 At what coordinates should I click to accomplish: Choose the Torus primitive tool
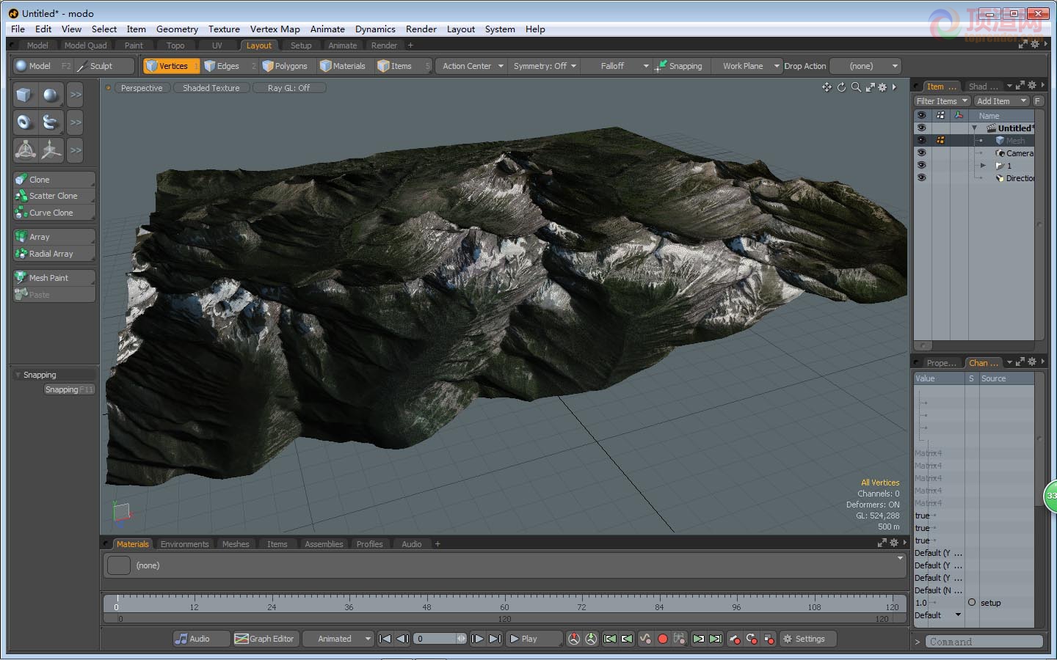pos(25,122)
